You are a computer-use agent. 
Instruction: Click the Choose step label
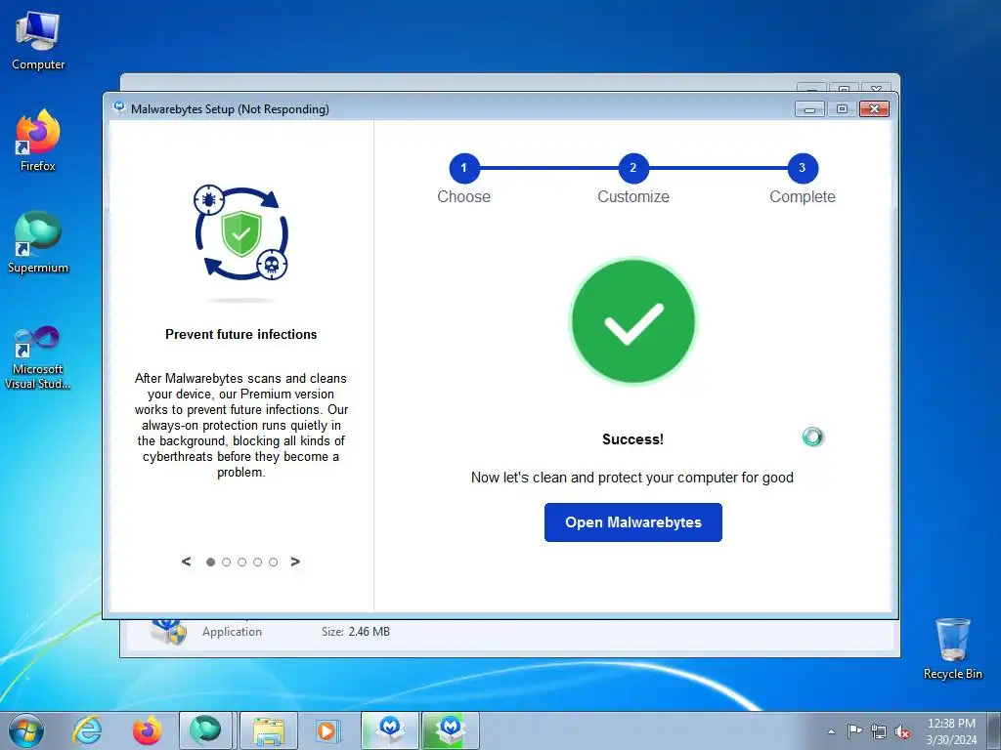(464, 196)
